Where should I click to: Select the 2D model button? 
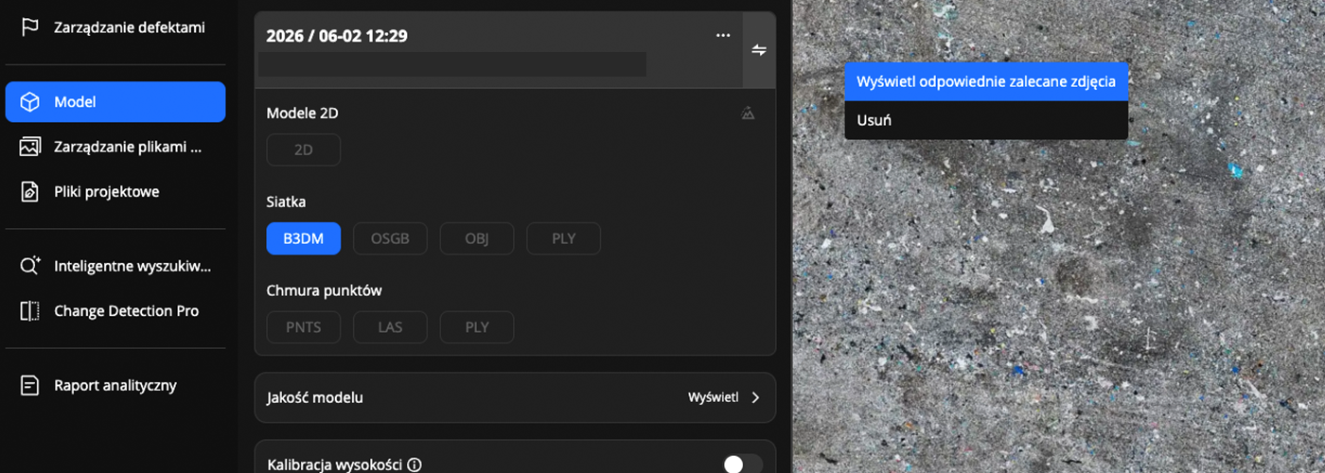(x=304, y=149)
